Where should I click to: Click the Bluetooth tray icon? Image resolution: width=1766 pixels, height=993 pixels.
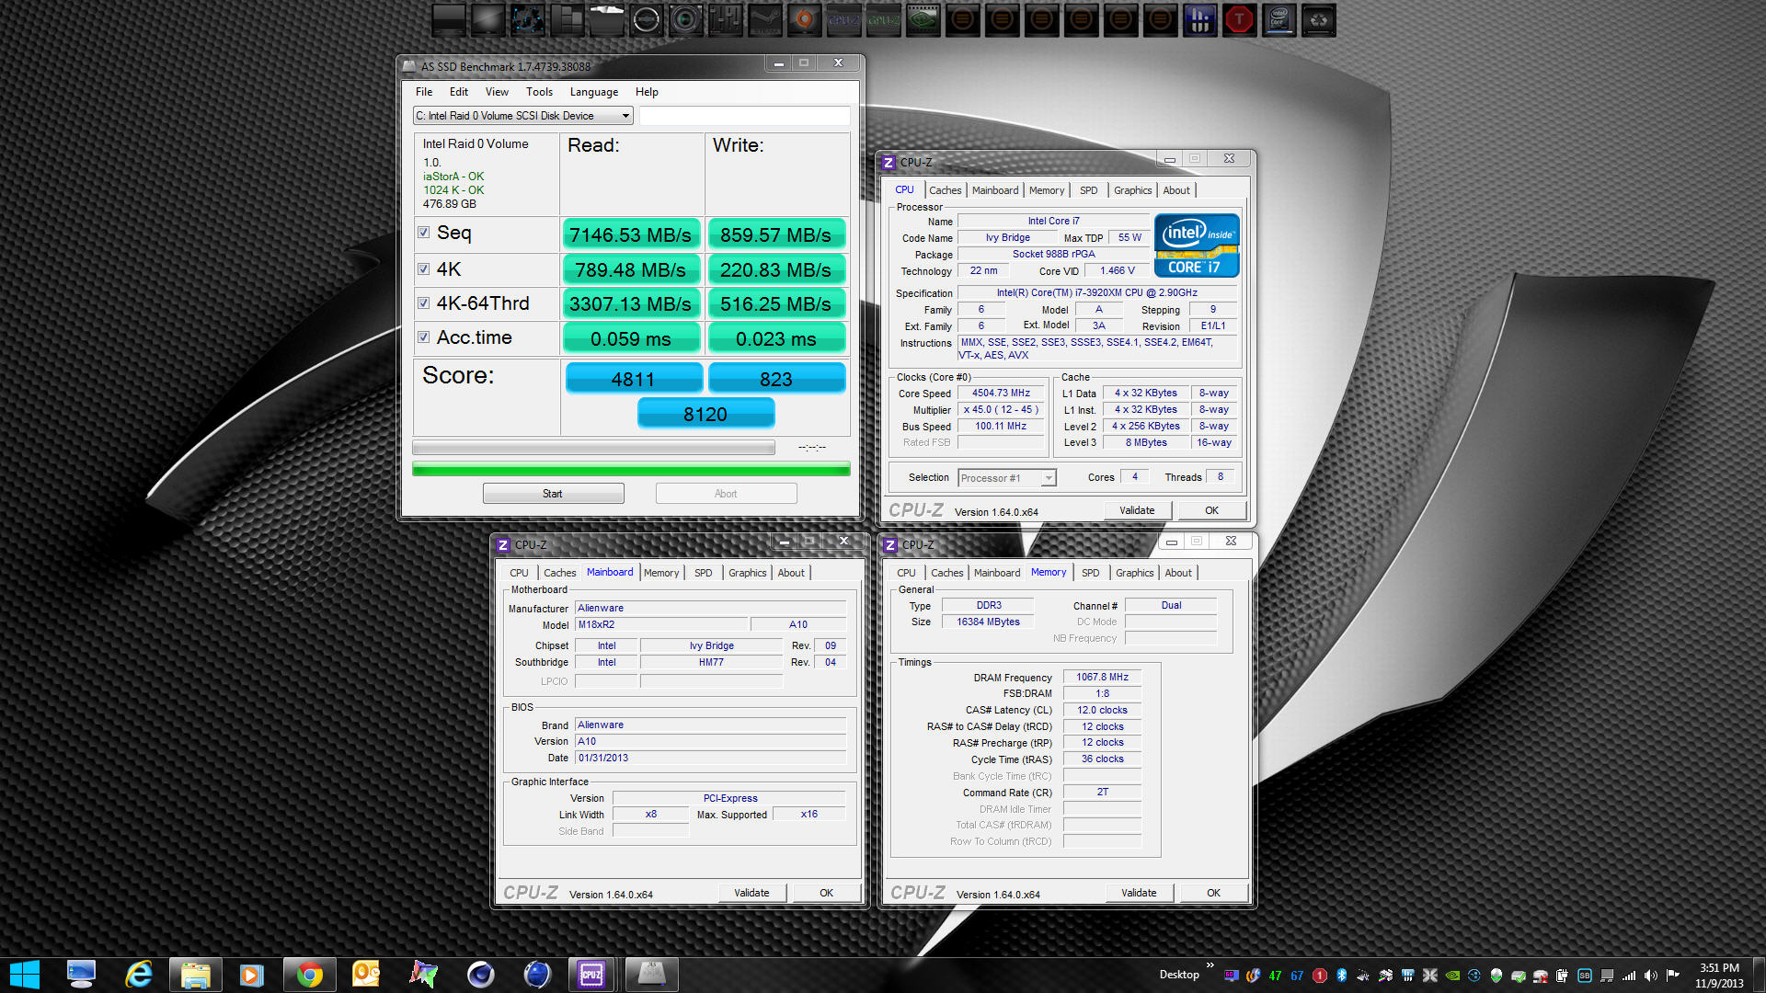point(1341,976)
